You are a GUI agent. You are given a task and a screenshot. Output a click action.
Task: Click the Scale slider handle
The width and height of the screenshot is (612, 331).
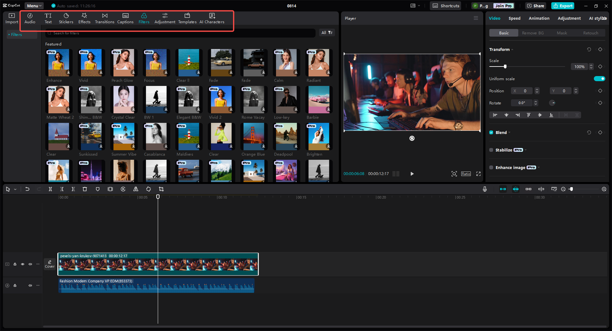505,66
